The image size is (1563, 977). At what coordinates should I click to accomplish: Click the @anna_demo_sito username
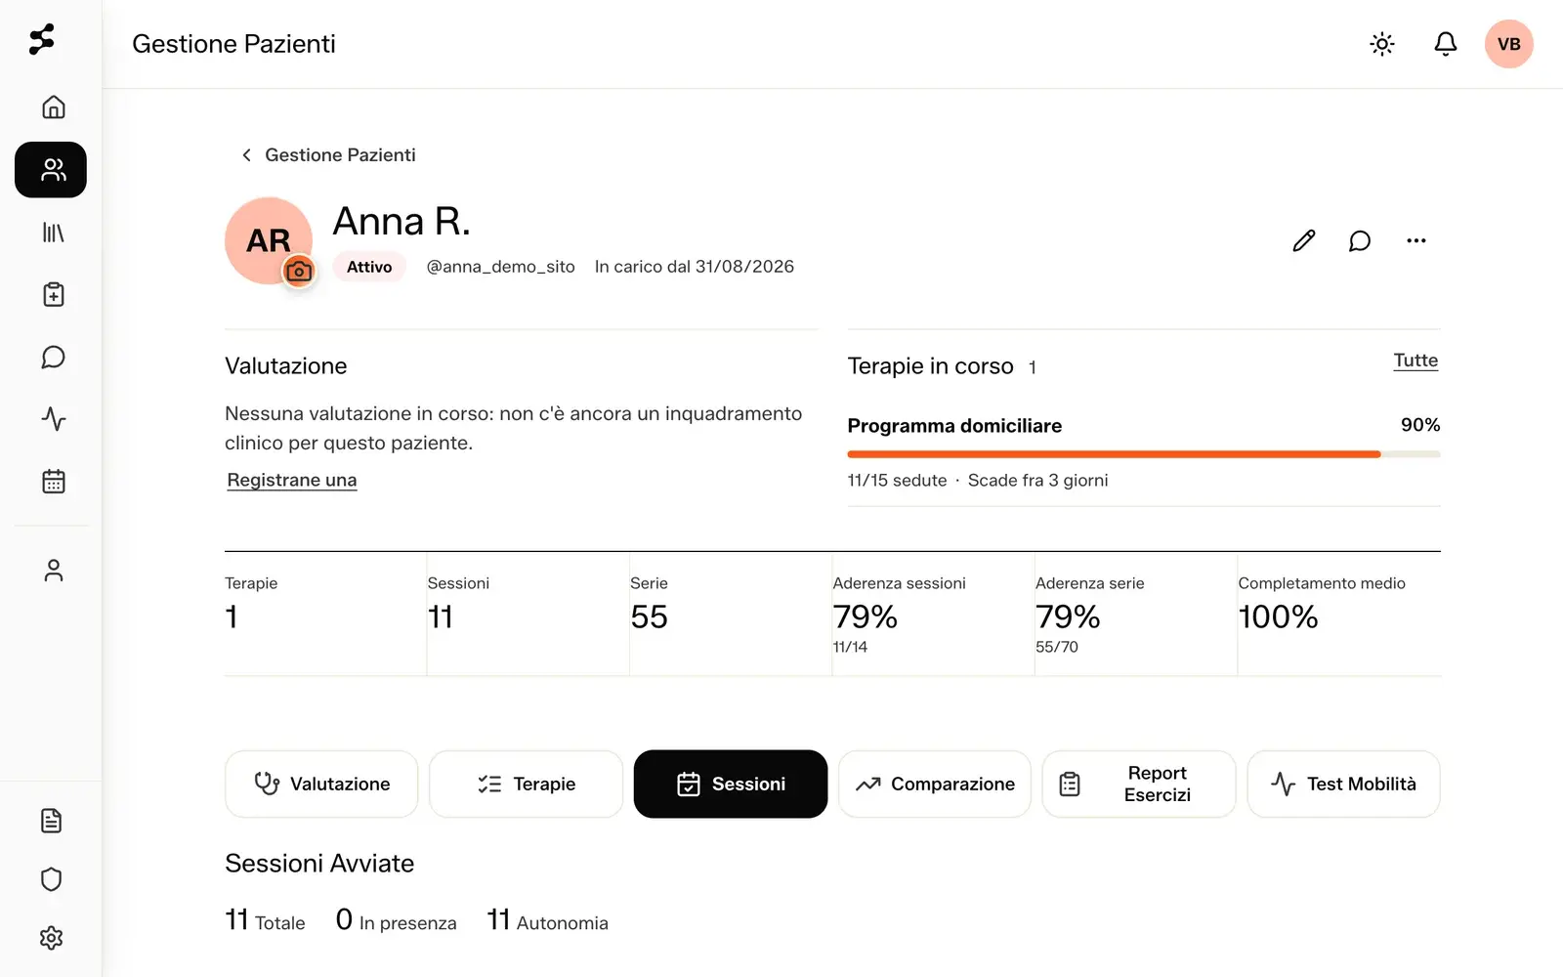pyautogui.click(x=500, y=267)
